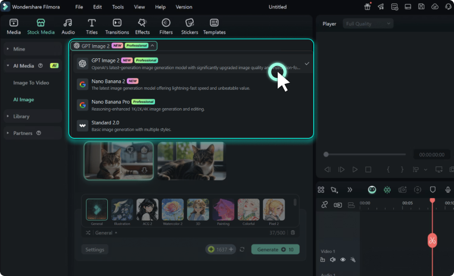Open the Media tab
The image size is (454, 276).
[14, 27]
